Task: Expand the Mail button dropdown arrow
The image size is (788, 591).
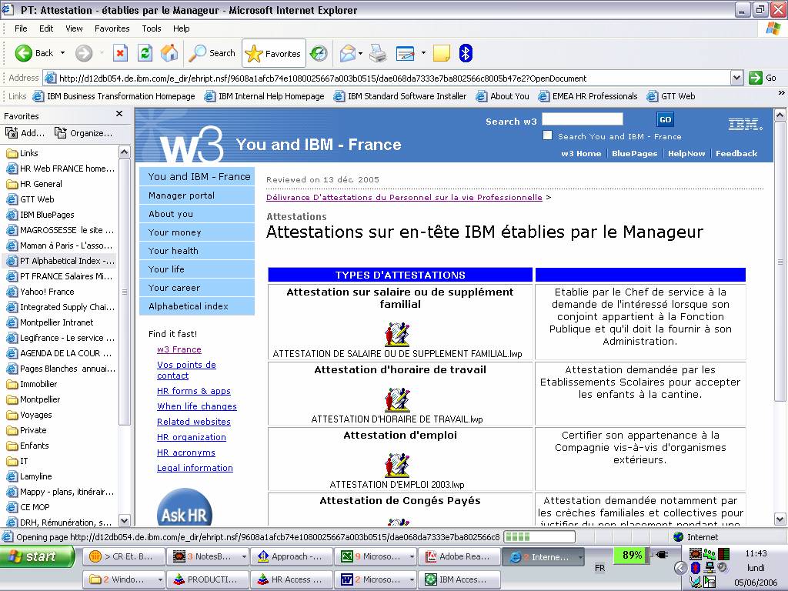Action: point(360,53)
